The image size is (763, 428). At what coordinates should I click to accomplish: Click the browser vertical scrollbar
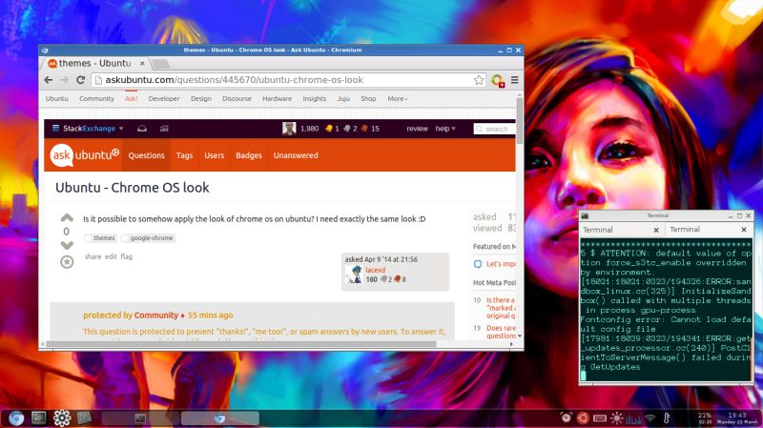click(x=520, y=122)
